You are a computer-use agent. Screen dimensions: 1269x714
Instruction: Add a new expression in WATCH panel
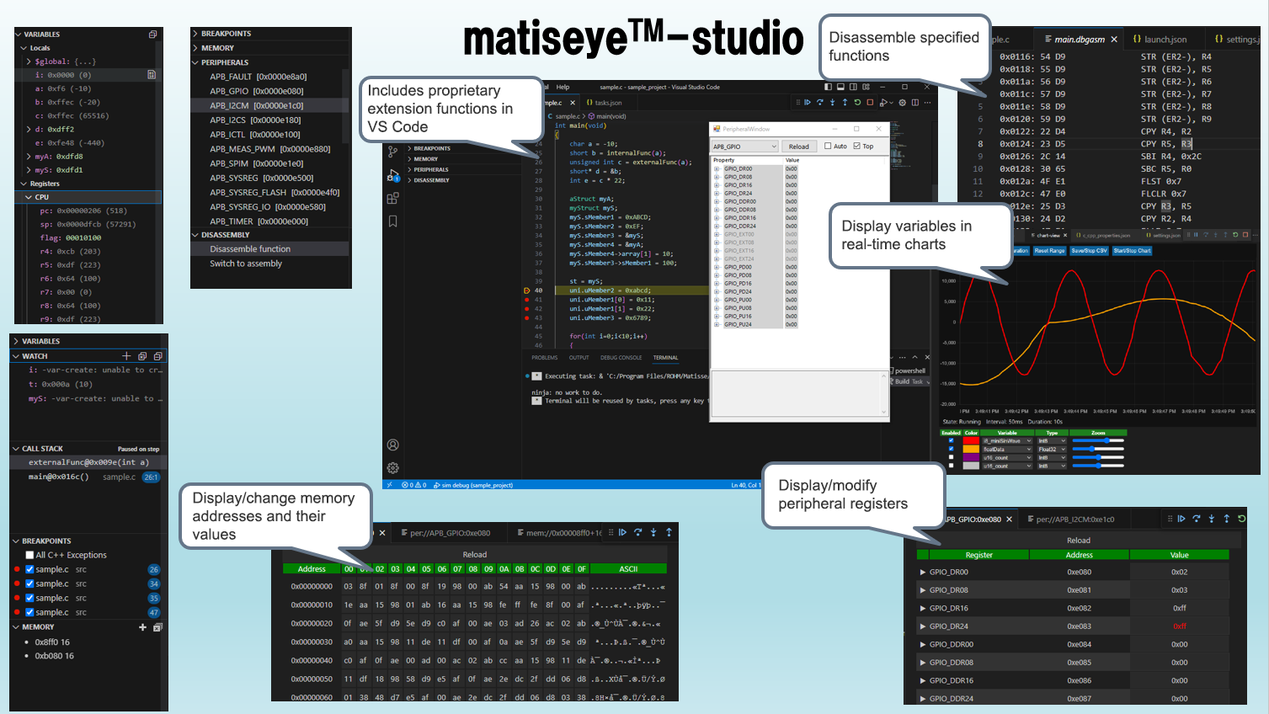126,356
